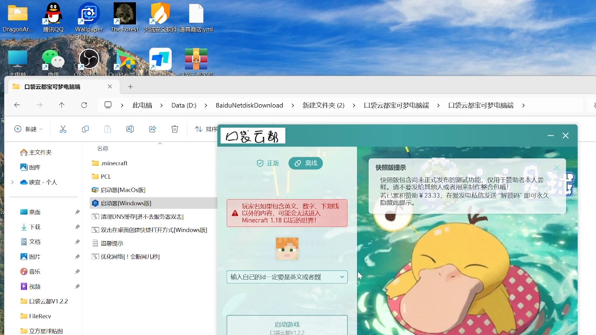The image size is (596, 335).
Task: Open the OurPlay加速 desktop icon
Action: point(125,62)
